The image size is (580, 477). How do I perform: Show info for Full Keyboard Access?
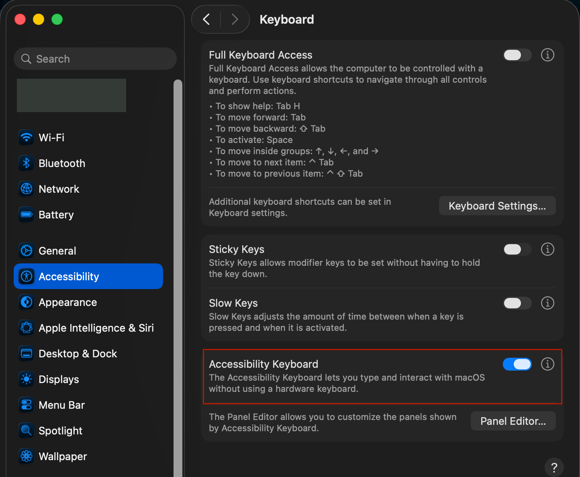point(547,55)
